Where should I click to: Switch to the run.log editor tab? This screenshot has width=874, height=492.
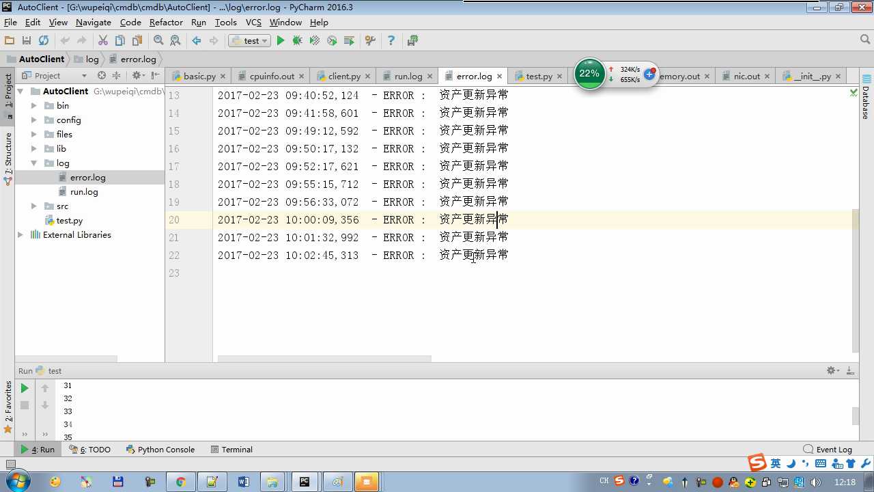pos(408,76)
